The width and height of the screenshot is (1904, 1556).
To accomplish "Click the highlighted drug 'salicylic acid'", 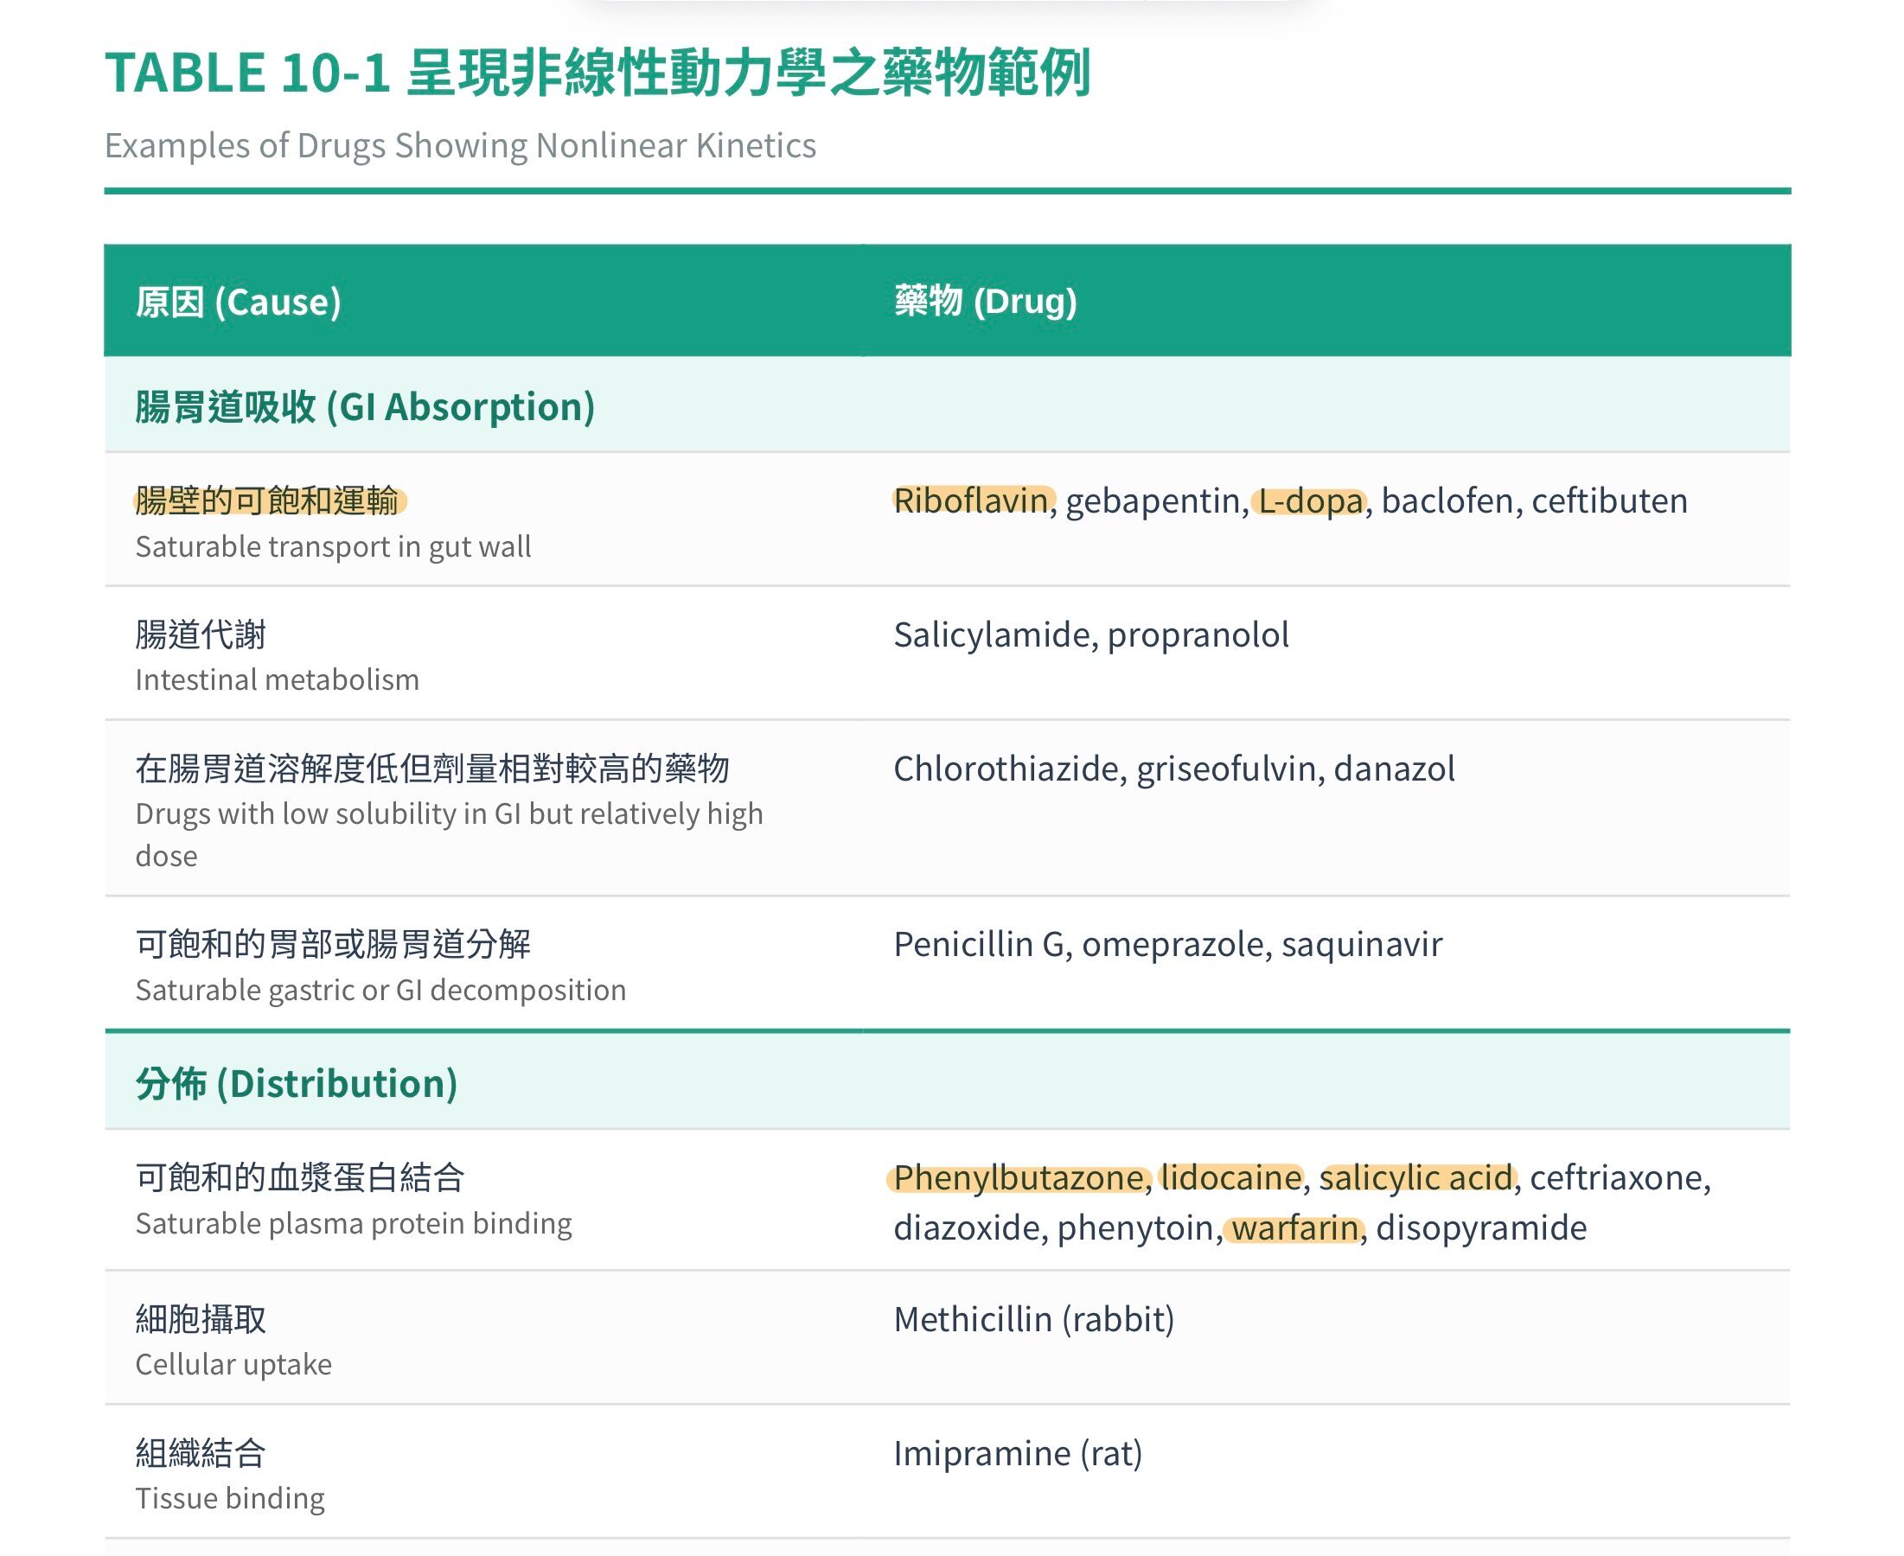I will tap(1415, 1177).
